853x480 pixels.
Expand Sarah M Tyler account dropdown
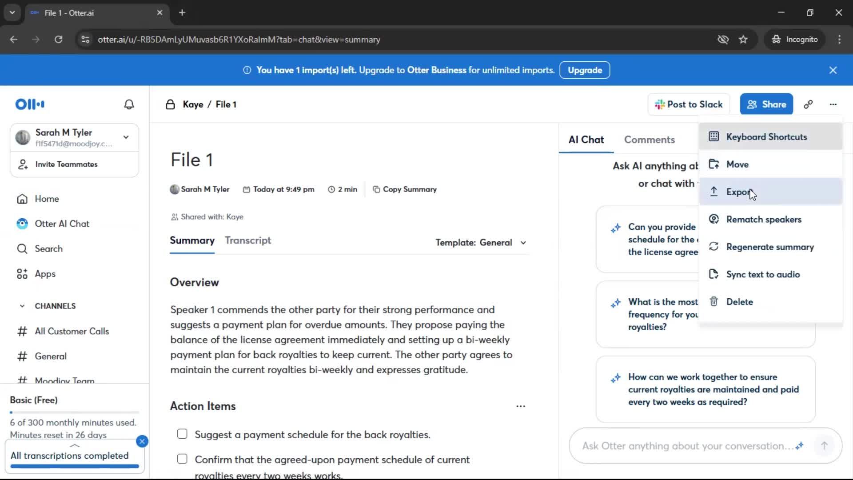[x=126, y=137]
